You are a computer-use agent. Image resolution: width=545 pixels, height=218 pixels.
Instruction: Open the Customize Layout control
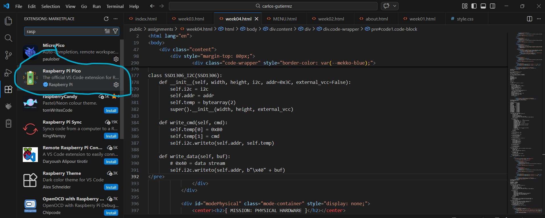pos(465,6)
